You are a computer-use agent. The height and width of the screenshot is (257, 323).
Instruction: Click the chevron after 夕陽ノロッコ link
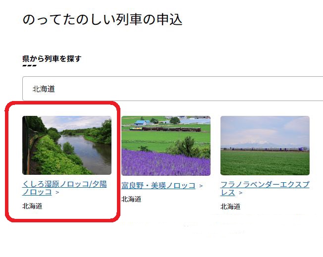(57, 192)
